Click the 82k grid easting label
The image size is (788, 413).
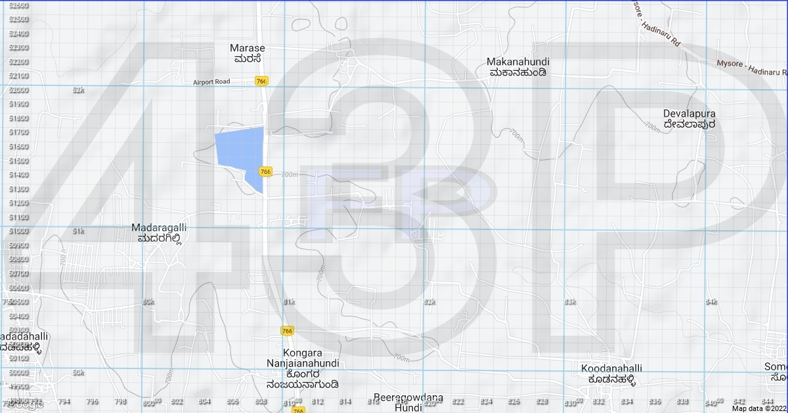coord(429,302)
